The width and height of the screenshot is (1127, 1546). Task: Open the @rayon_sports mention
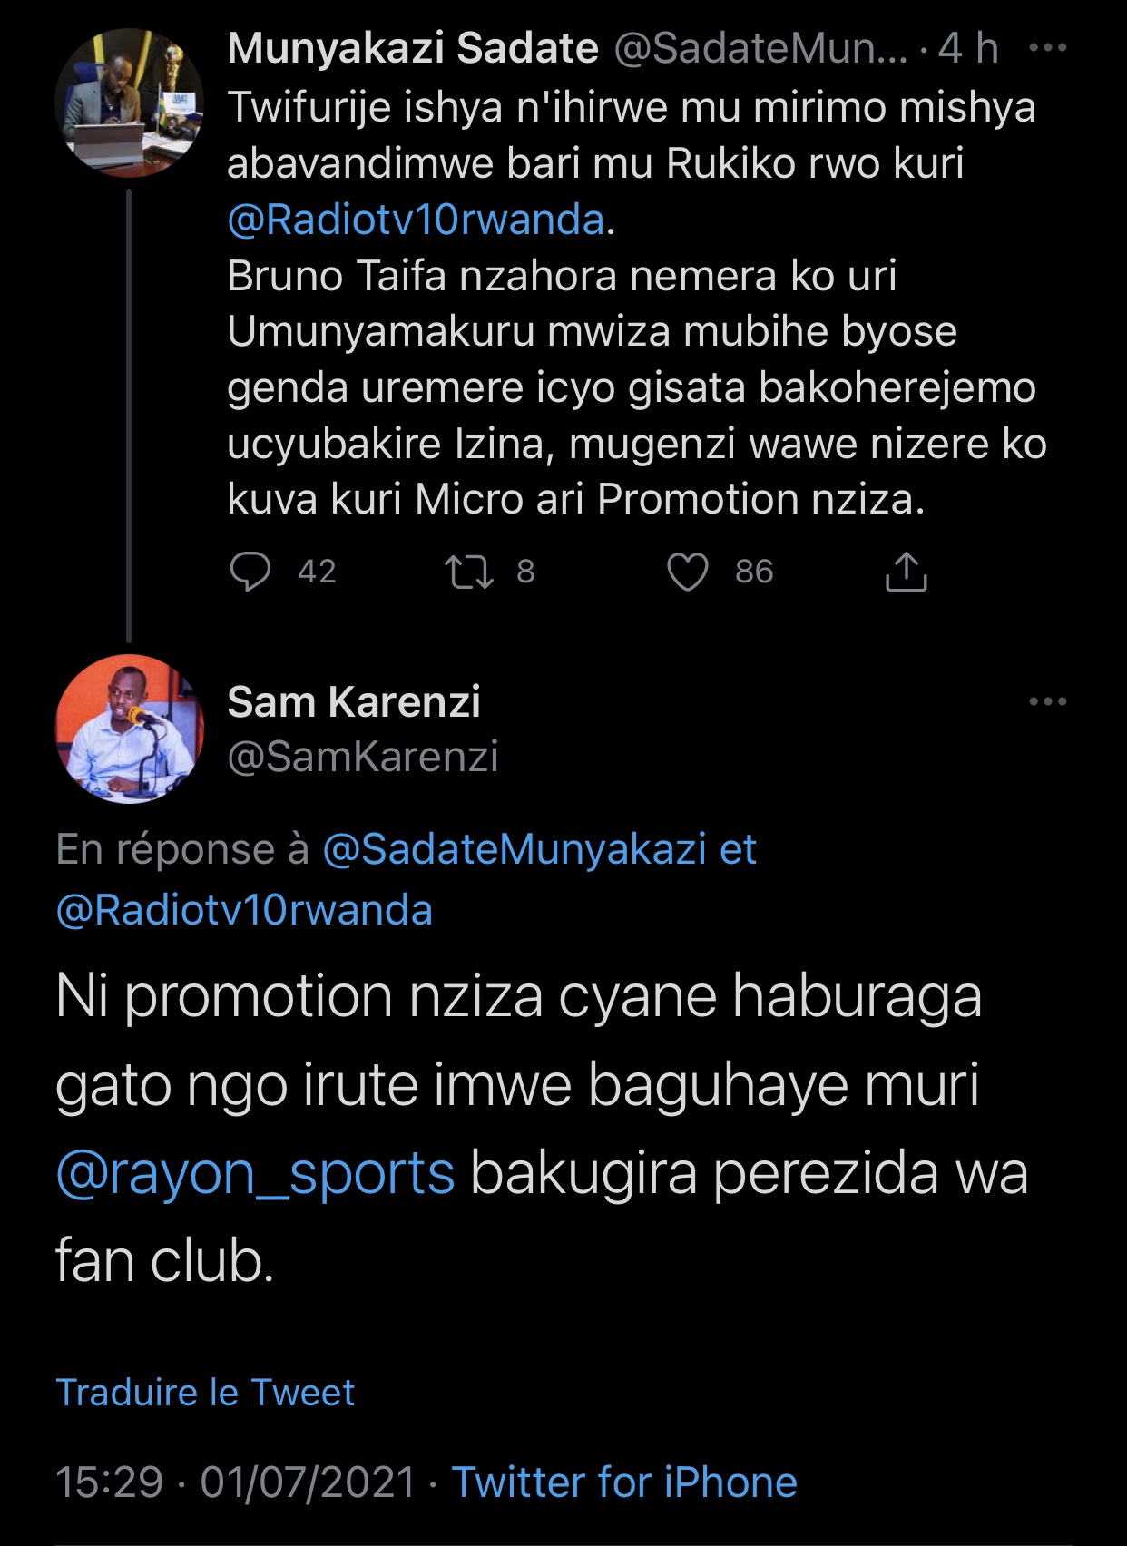click(255, 1173)
